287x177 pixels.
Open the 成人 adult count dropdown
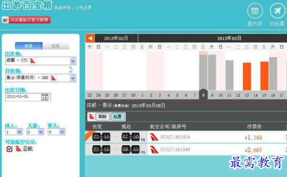point(20,132)
